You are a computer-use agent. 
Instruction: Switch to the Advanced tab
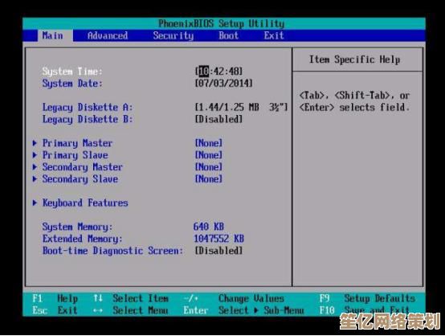tap(108, 35)
